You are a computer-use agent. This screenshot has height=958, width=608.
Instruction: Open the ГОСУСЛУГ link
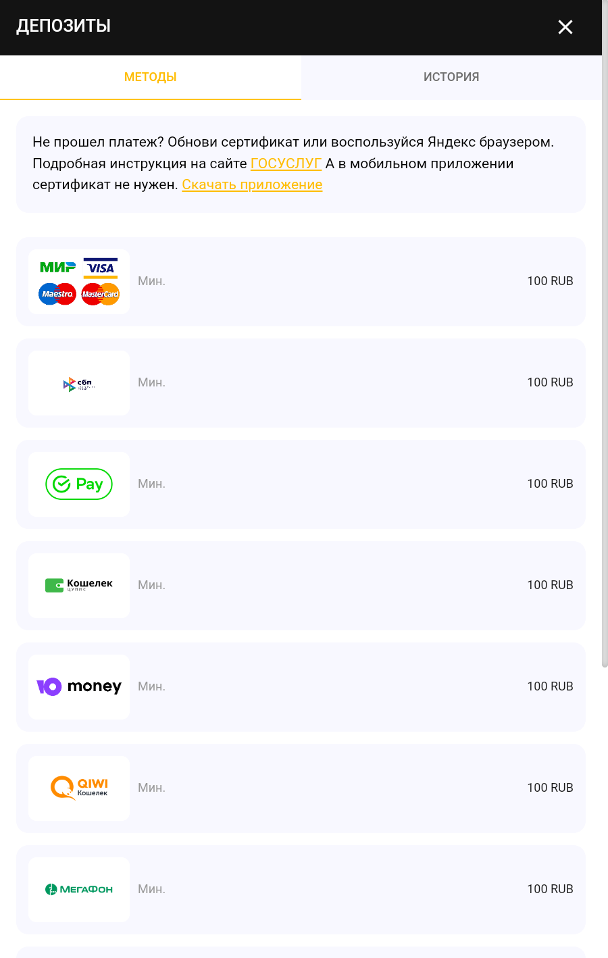point(286,163)
